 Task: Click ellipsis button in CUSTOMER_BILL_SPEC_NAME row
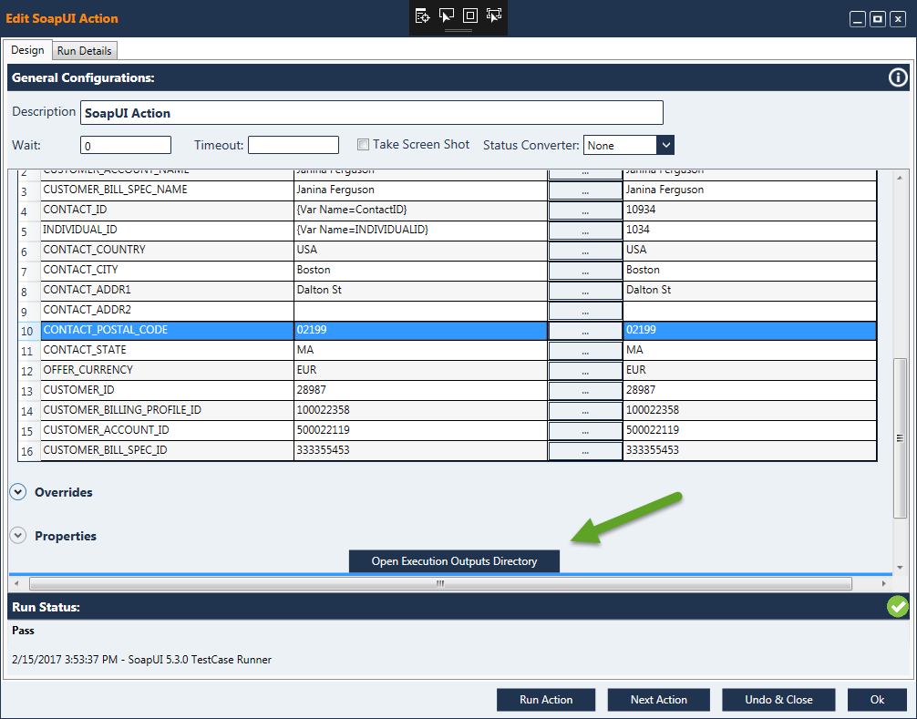click(x=585, y=190)
